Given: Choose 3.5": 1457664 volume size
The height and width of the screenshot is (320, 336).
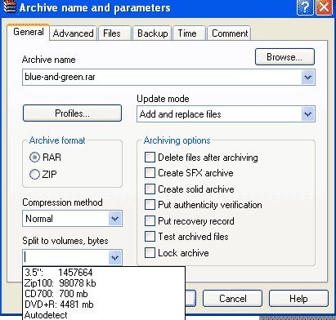Looking at the screenshot, I should coord(104,273).
